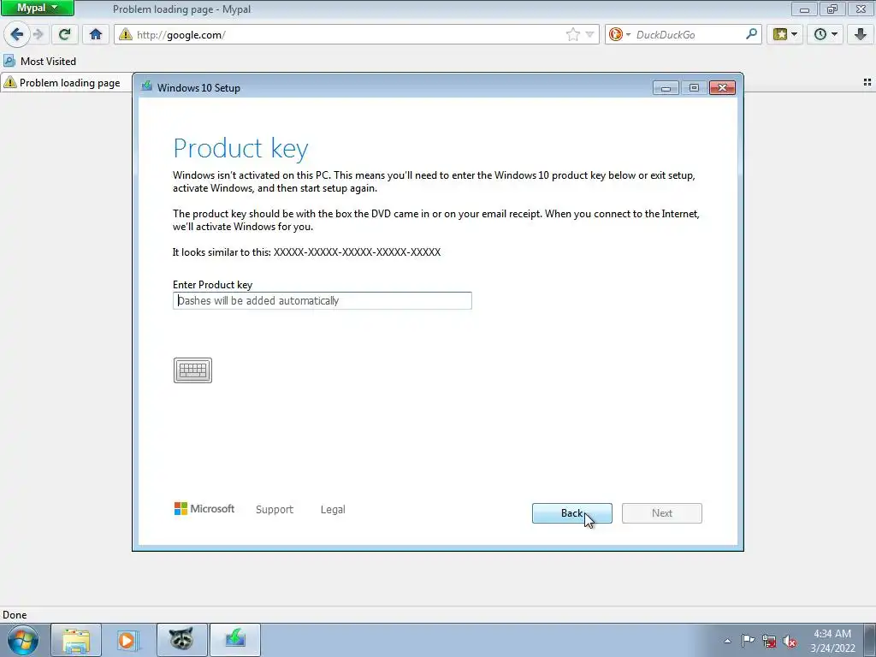Close the Windows 10 Setup window

coord(722,88)
